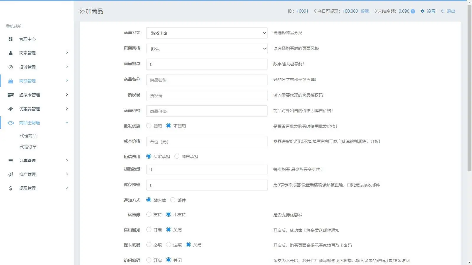Click the 推广管理 paper plane icon

pos(11,174)
